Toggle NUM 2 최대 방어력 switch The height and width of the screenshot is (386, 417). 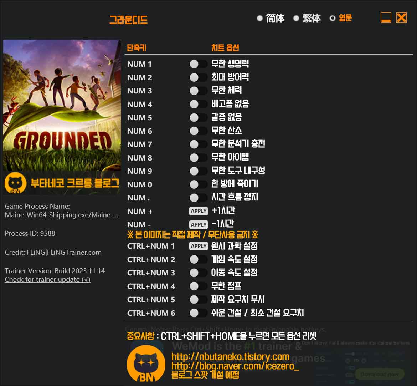(x=199, y=77)
